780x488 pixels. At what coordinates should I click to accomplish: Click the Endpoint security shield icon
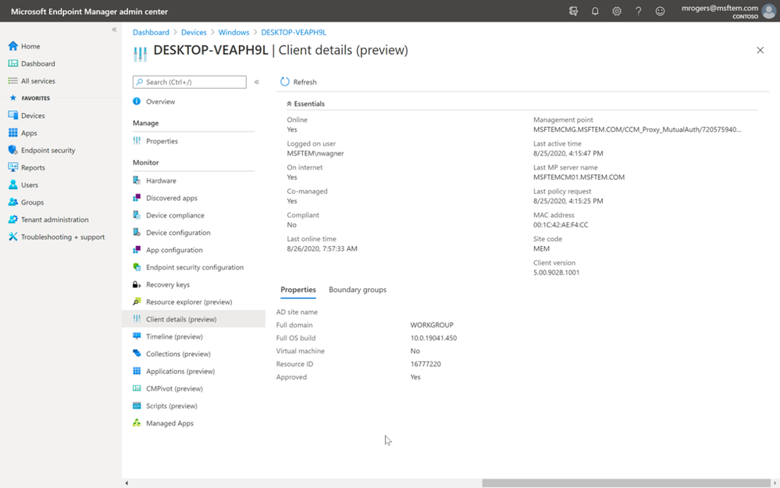[13, 150]
